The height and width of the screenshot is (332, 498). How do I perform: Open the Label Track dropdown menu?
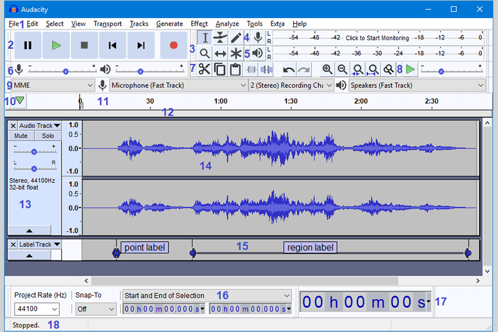click(39, 245)
